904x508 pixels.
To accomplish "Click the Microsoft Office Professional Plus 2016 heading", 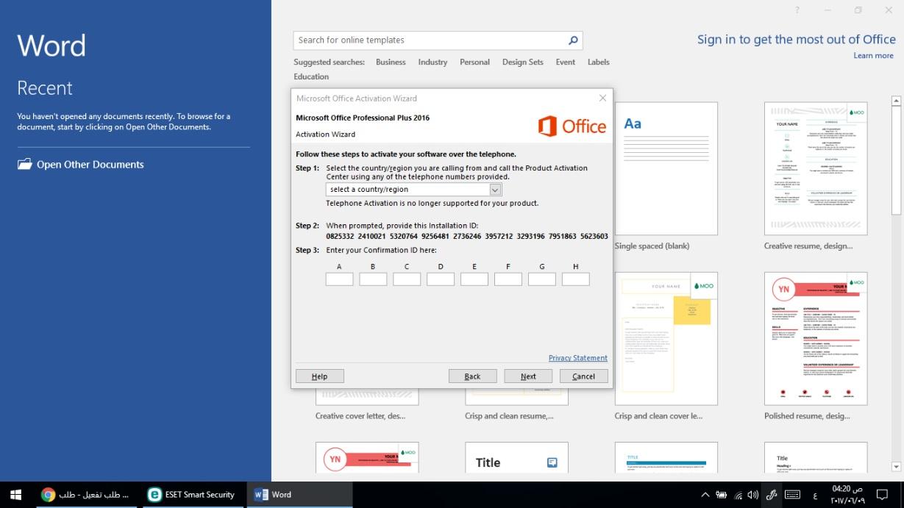I will pyautogui.click(x=363, y=118).
